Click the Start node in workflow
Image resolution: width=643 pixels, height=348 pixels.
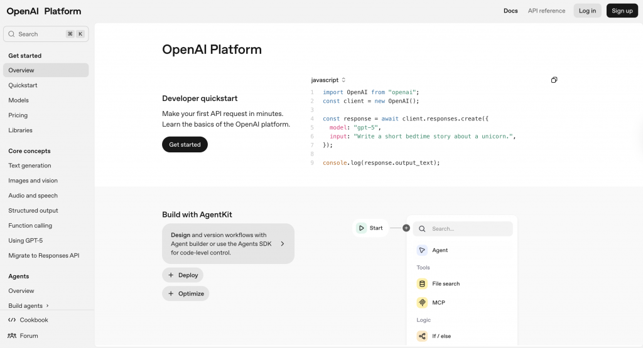coord(370,228)
